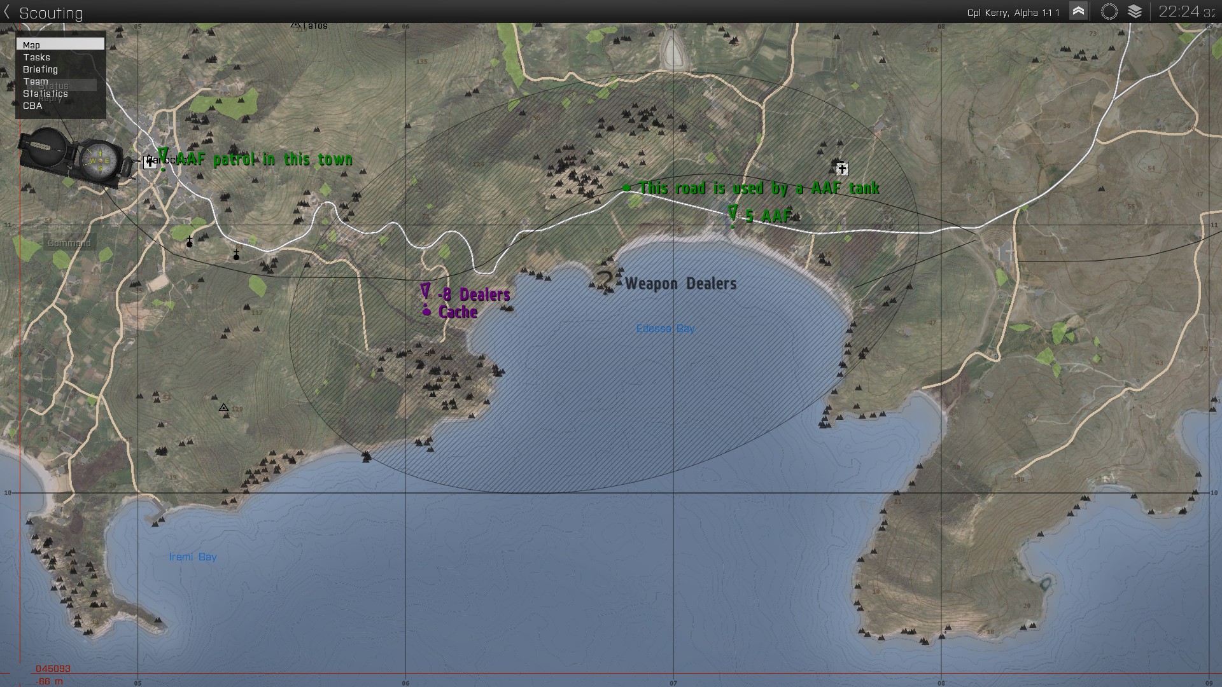Click the 'Edessa Bay' map label
The image size is (1222, 687).
coord(666,328)
